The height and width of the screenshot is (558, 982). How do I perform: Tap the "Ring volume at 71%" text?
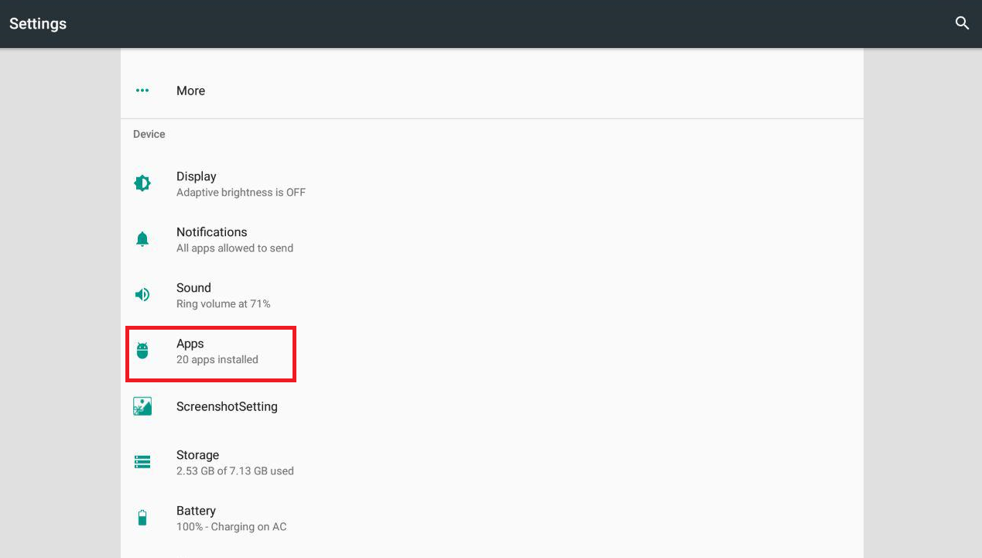click(223, 304)
